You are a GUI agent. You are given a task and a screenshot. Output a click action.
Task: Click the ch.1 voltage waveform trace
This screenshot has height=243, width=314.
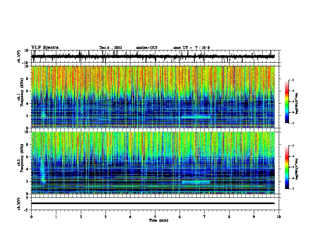coord(153,56)
